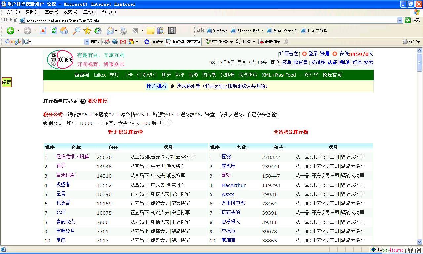Open the 编辑(E) menu

coord(32,12)
